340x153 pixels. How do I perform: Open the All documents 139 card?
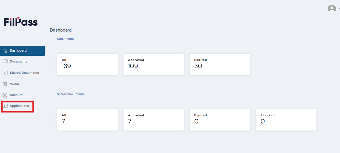(87, 64)
